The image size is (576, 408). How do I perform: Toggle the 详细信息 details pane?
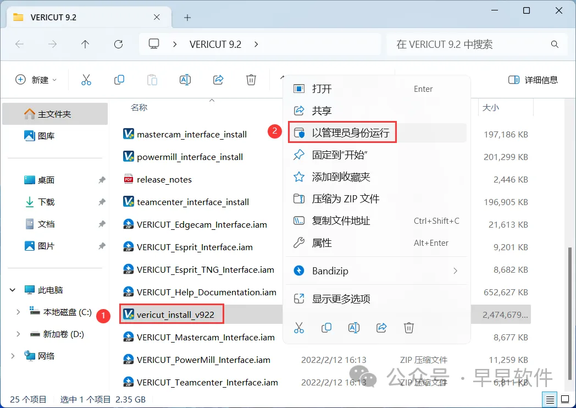533,80
